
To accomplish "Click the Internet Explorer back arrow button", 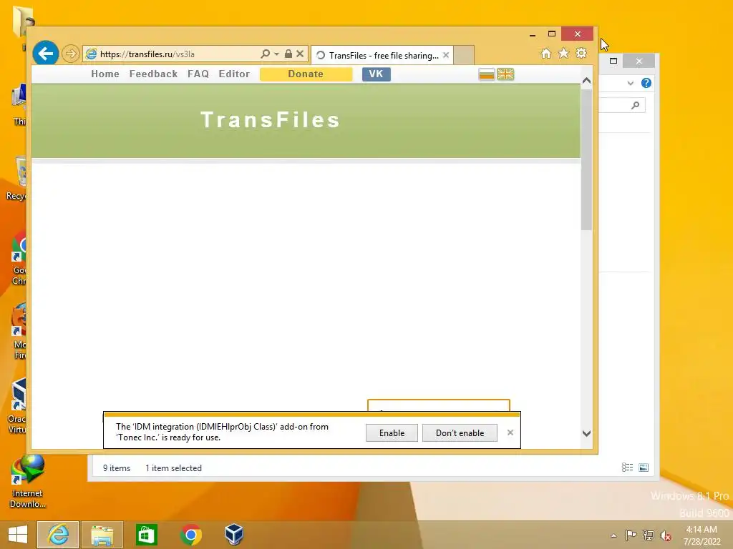I will pyautogui.click(x=45, y=54).
